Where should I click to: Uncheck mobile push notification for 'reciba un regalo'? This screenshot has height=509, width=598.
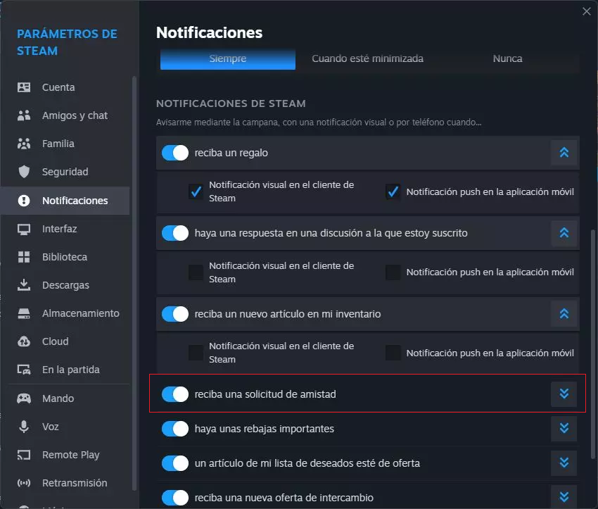point(393,191)
